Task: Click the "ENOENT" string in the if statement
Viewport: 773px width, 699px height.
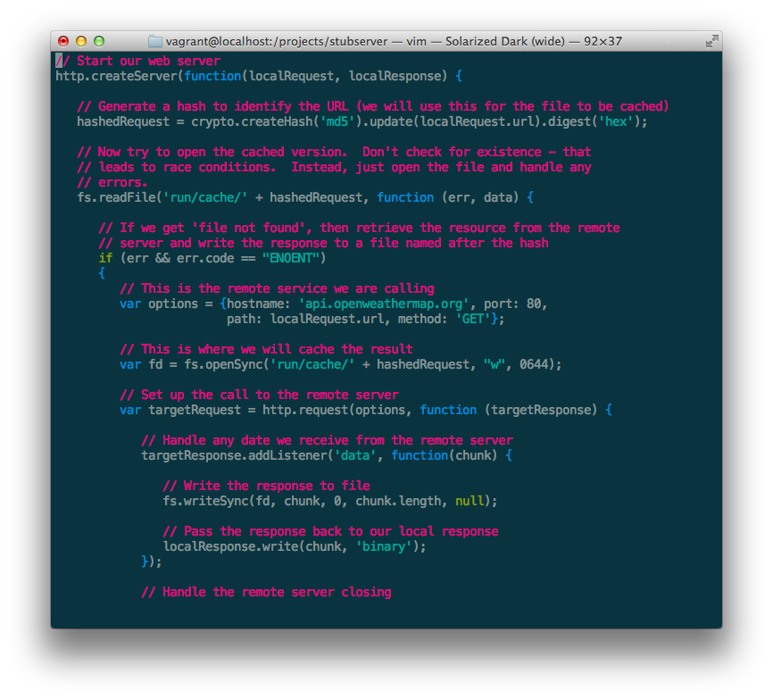Action: pos(295,258)
